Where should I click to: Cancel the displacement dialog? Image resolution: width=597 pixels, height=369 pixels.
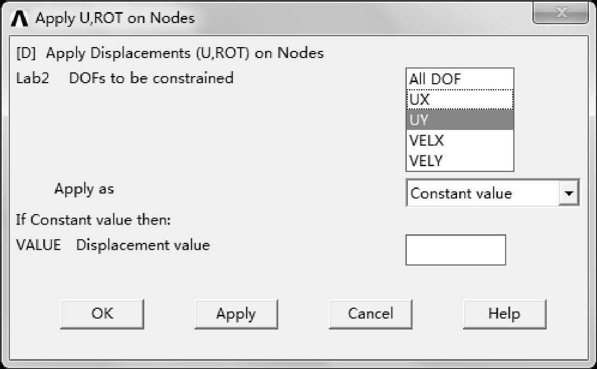click(370, 314)
